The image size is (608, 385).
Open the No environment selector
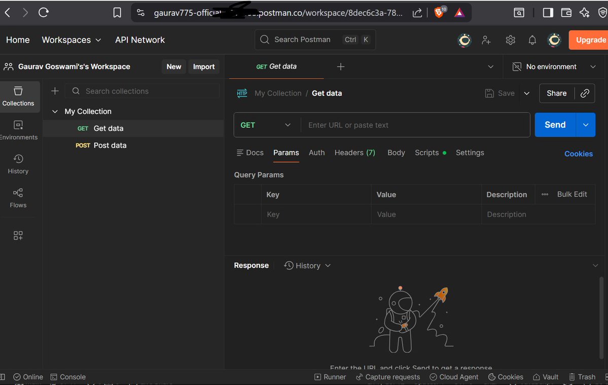point(553,66)
